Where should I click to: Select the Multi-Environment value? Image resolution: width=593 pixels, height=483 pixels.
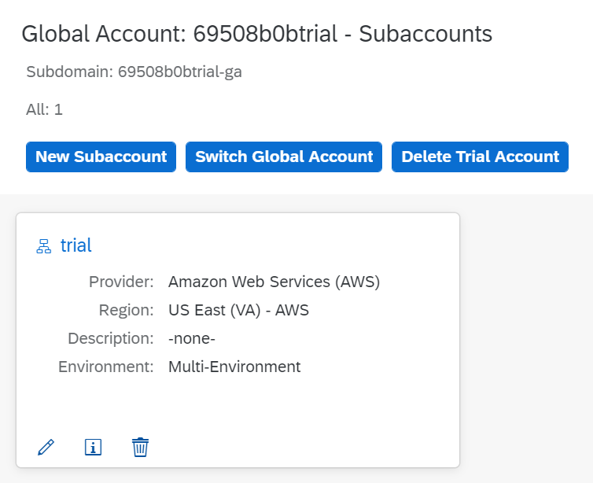[x=234, y=367]
